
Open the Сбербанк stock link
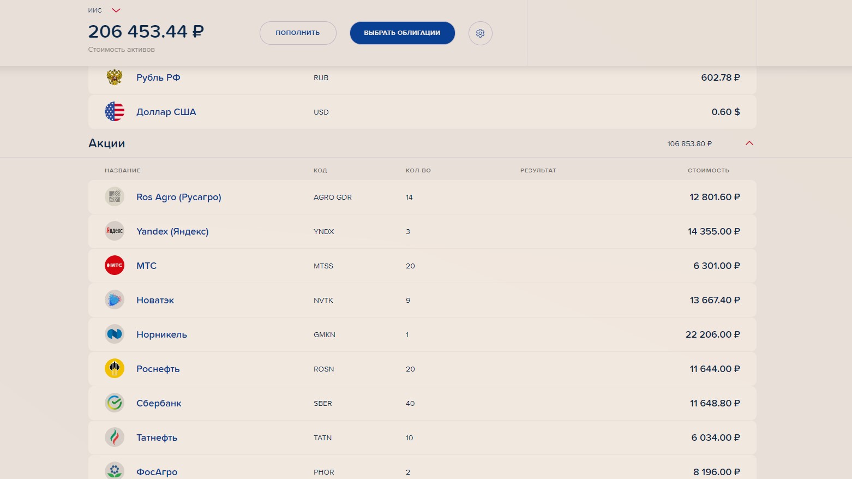(159, 403)
